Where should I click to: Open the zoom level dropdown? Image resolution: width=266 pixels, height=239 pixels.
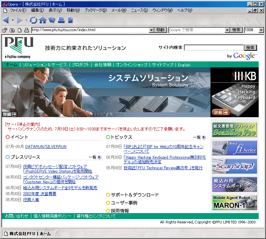tap(261, 30)
